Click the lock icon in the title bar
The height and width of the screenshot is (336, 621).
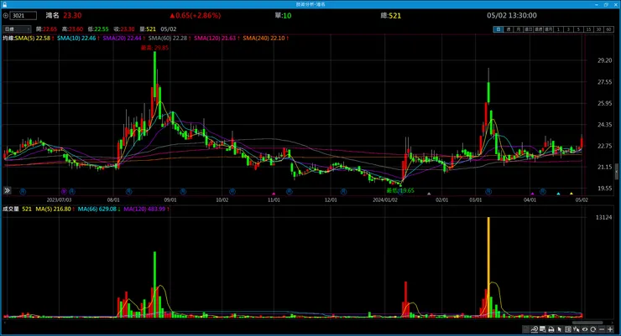4,4
